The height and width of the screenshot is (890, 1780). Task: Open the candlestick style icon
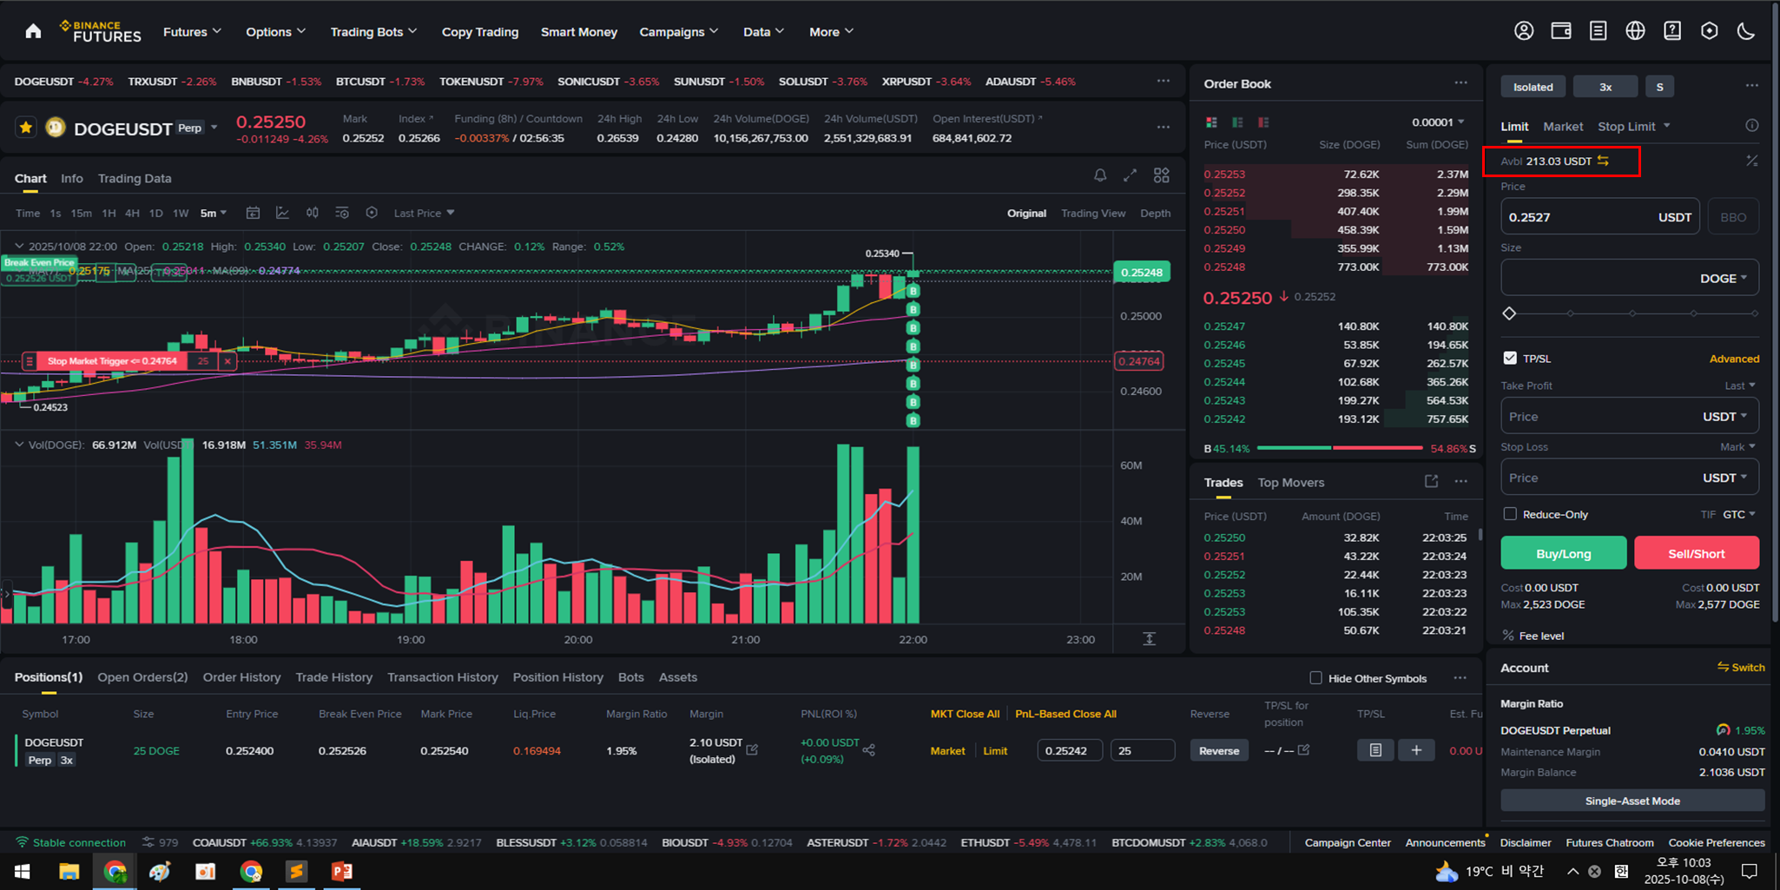click(313, 213)
